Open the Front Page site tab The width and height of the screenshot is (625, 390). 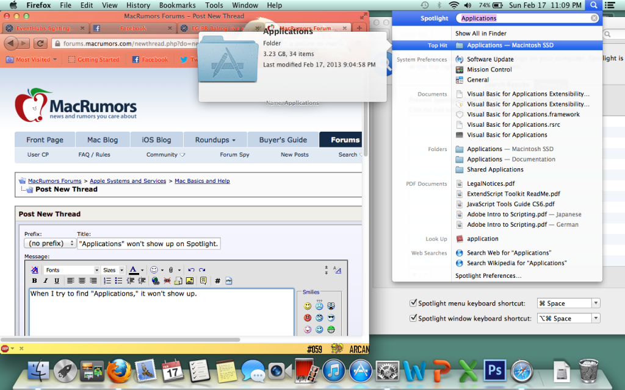click(x=45, y=140)
